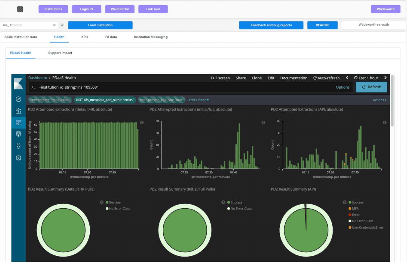The height and width of the screenshot is (263, 407).
Task: Click the Kibana logo icon
Action: click(18, 84)
